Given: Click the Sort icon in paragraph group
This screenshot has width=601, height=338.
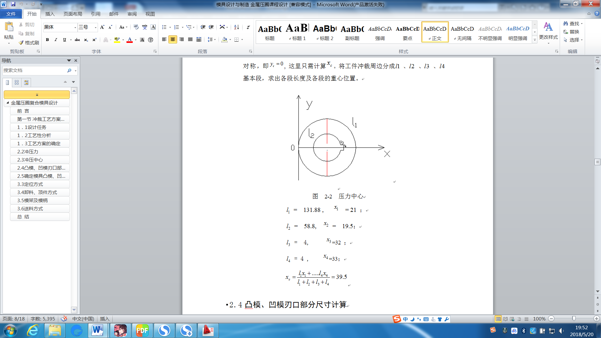Looking at the screenshot, I should click(237, 27).
